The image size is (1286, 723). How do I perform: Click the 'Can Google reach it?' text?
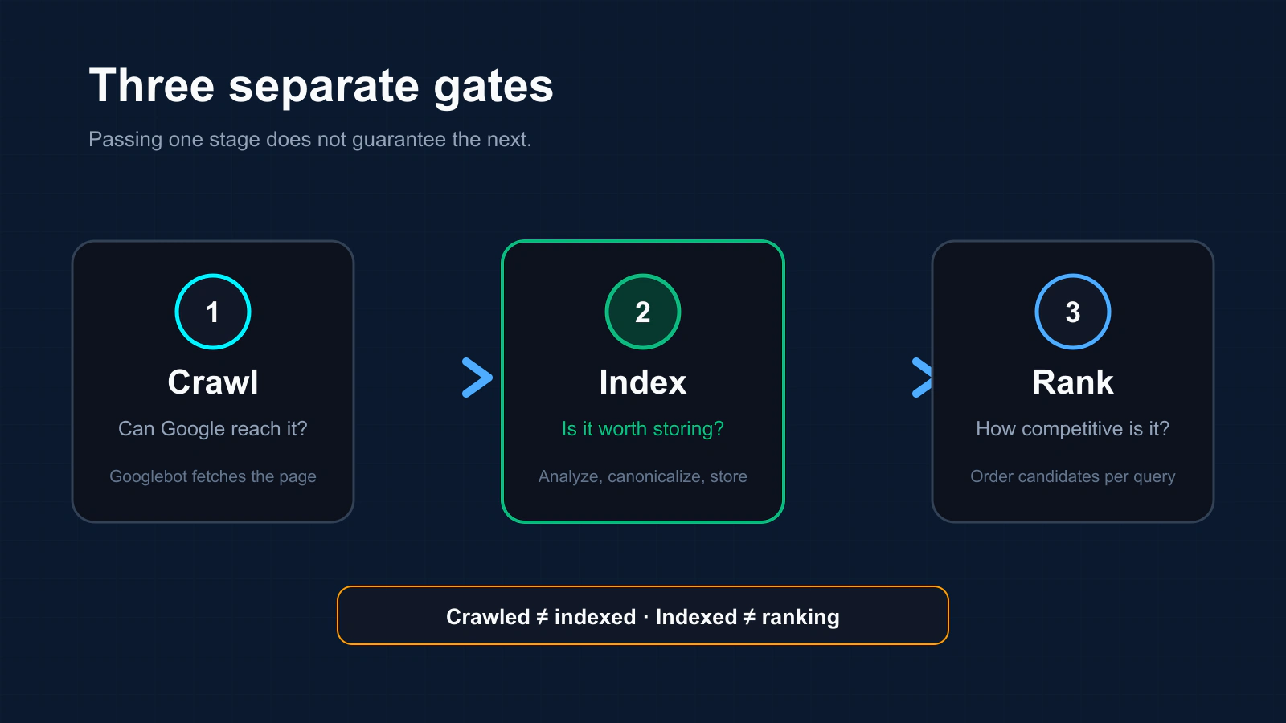213,429
